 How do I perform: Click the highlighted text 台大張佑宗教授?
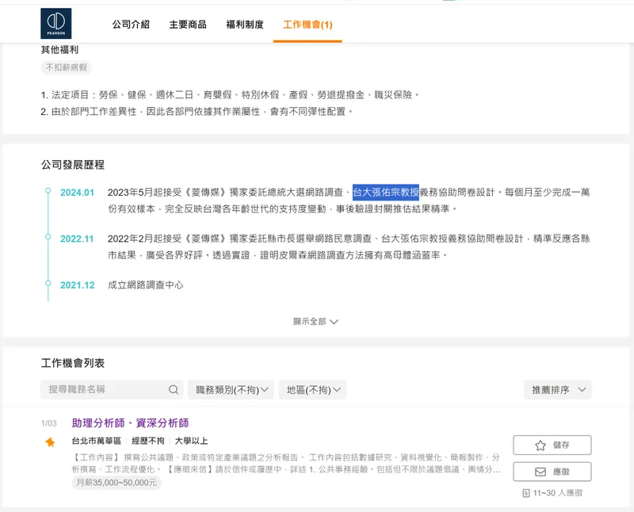[386, 192]
